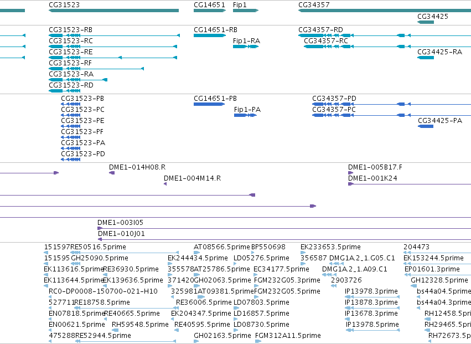Click EST RH59548.5prime label
Screen dimensions: 471x344
coord(140,325)
